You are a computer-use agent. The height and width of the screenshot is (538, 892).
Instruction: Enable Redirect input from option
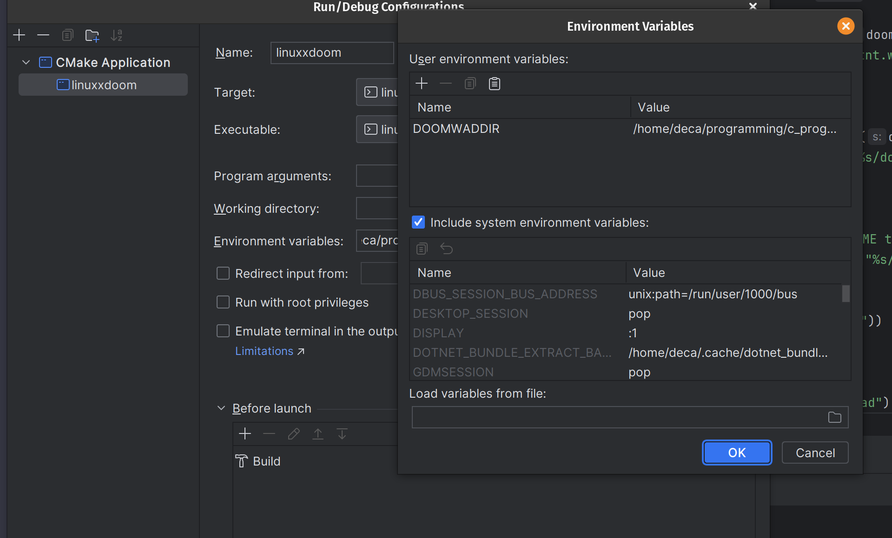point(223,273)
